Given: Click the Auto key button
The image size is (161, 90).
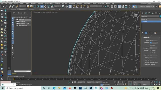Looking at the screenshot, I should pos(135,82).
